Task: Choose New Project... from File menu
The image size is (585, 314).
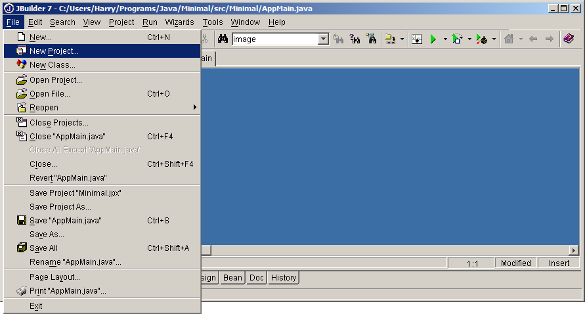Action: click(x=102, y=51)
